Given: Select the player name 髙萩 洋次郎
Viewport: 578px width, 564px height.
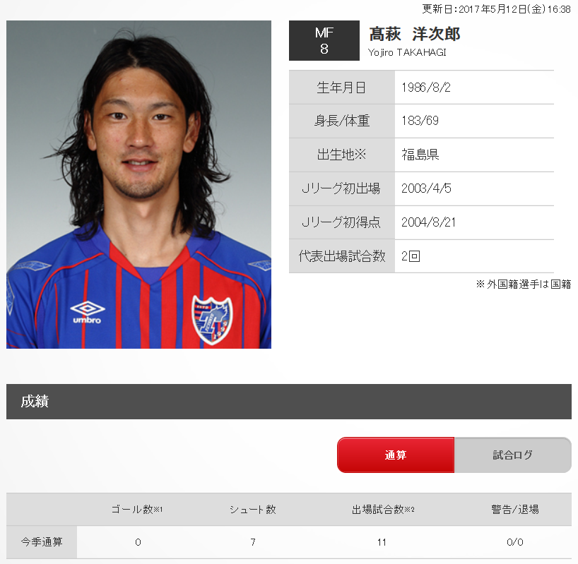Looking at the screenshot, I should (x=415, y=35).
